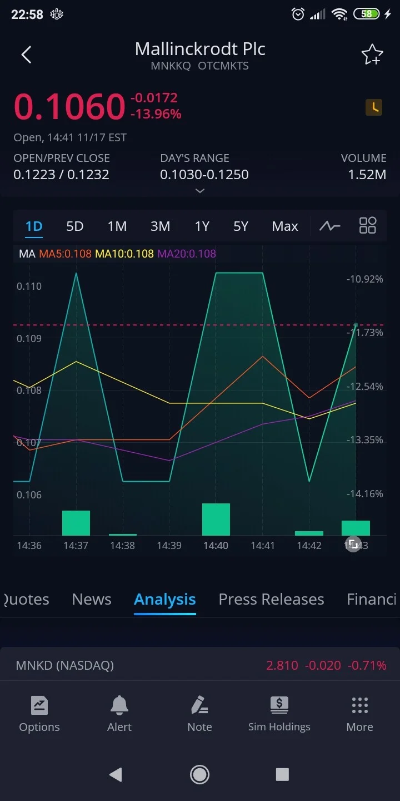Tap the MA5:0.108 indicator label
This screenshot has height=801, width=400.
(x=65, y=254)
